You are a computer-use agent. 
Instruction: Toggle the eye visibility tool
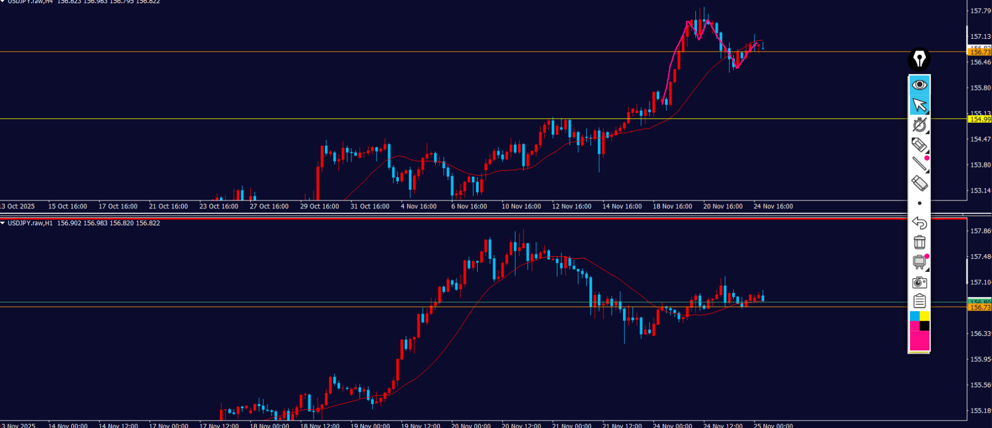click(919, 85)
